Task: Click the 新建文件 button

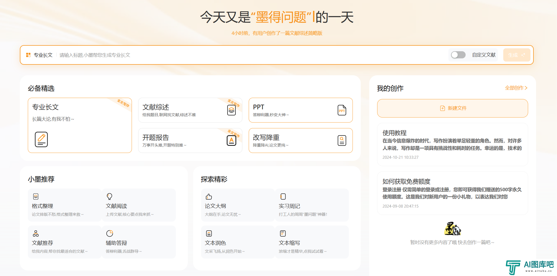Action: 452,108
